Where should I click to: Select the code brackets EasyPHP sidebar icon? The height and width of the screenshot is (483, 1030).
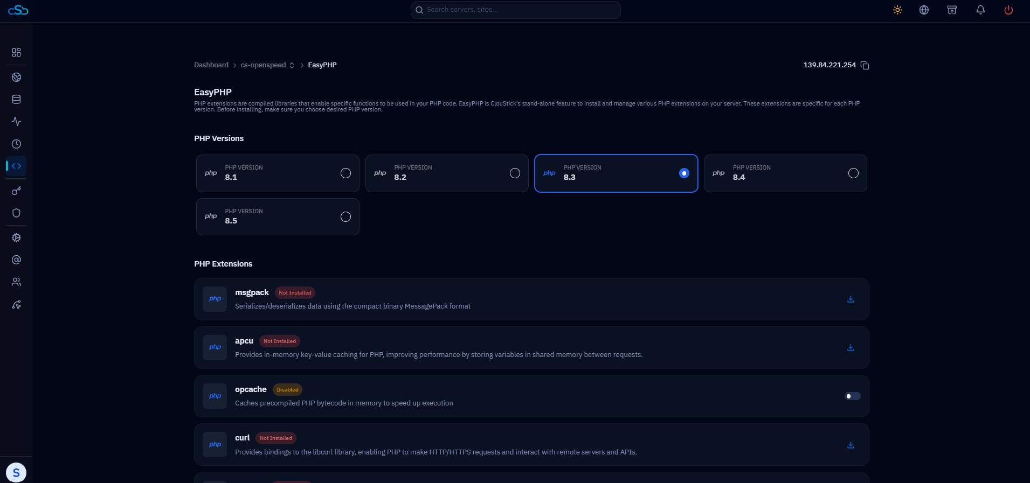(x=16, y=166)
